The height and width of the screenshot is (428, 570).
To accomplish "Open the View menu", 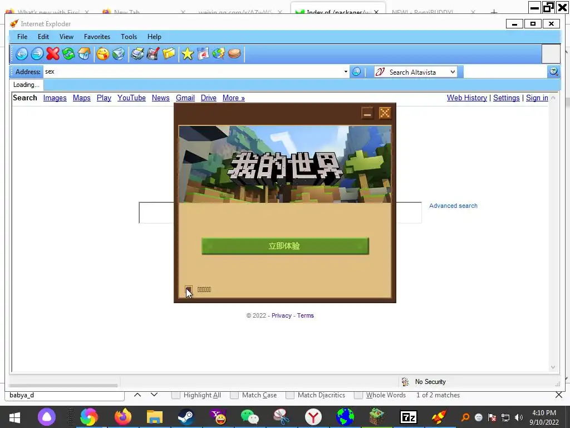I will 67,37.
